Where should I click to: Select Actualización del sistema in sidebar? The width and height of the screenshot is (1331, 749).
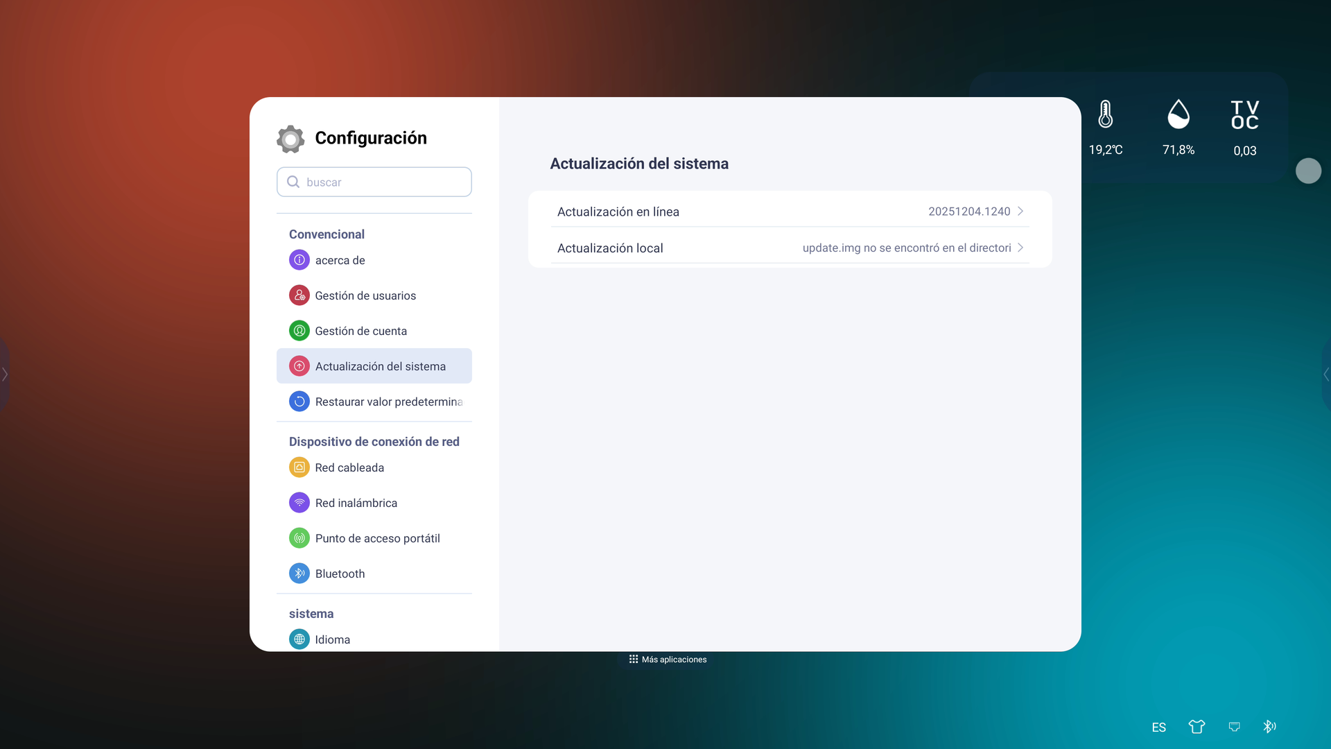(x=374, y=366)
